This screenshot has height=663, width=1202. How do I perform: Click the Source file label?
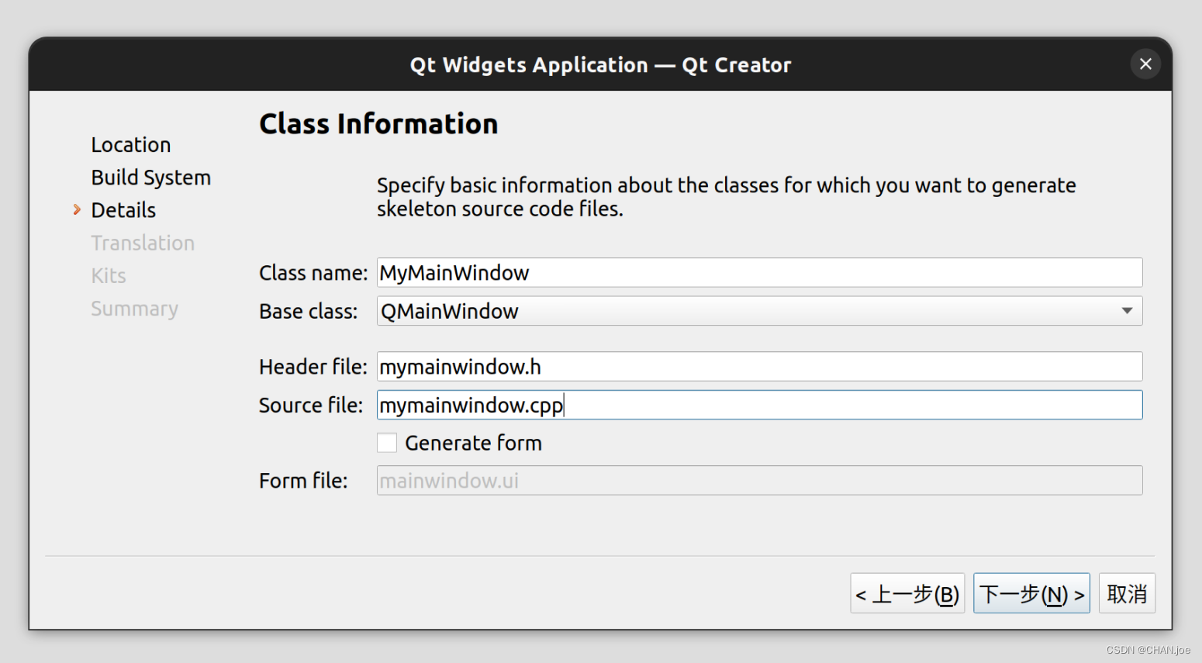[311, 406]
